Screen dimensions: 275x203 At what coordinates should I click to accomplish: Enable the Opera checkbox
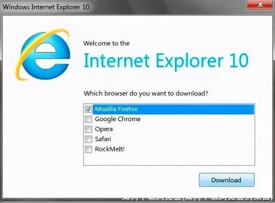pos(89,129)
